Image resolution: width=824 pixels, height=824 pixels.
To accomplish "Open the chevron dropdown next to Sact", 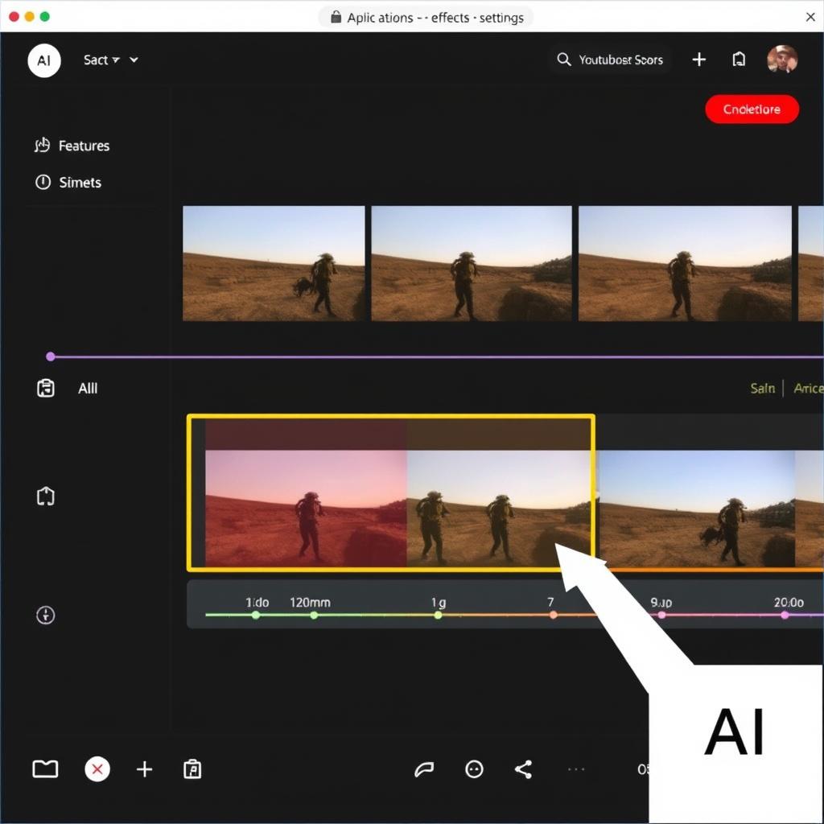I will click(x=134, y=60).
